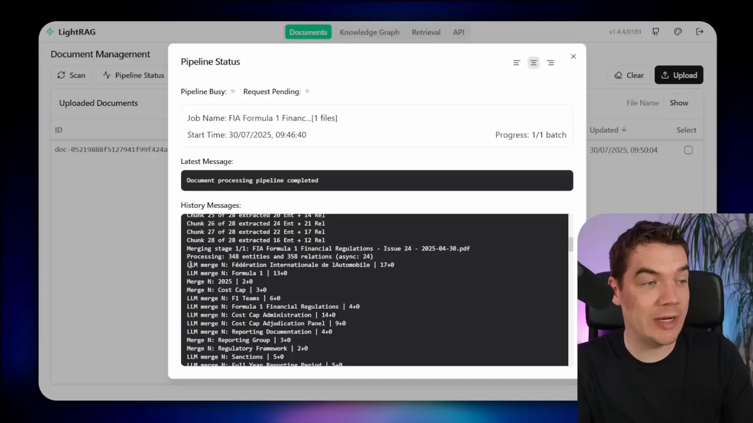The image size is (753, 423).
Task: Click Reporting Documentation log line
Action: coord(259,332)
